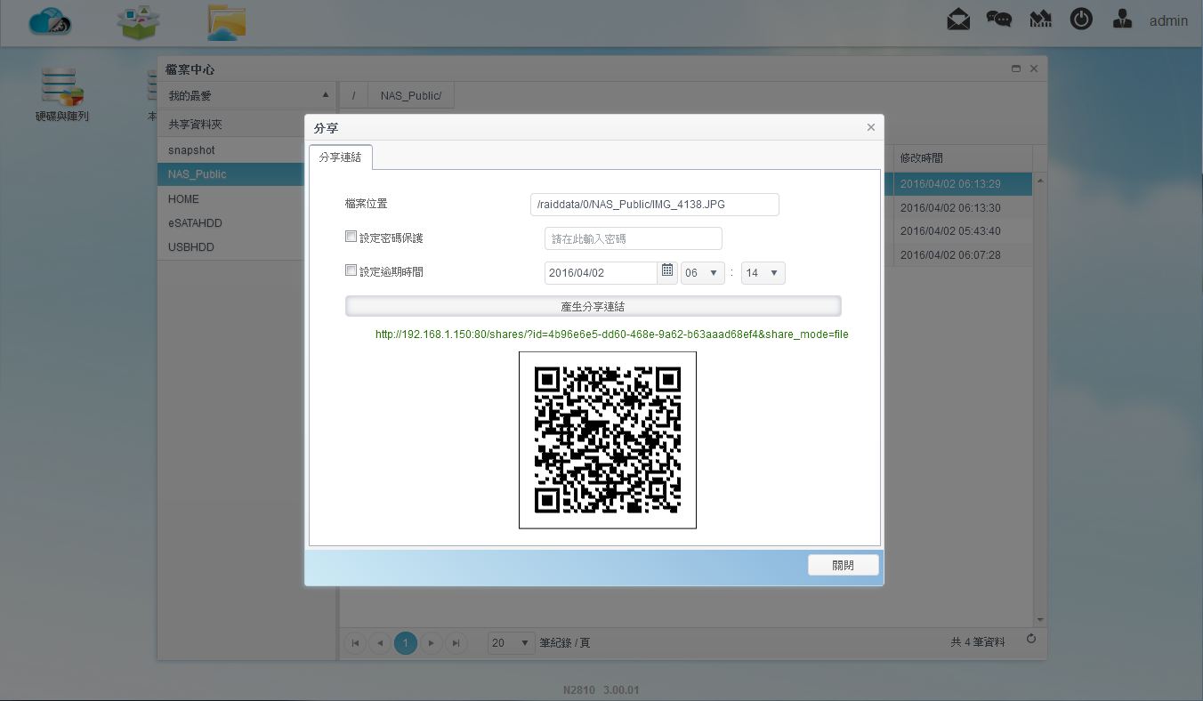Go to previous page in pager
1203x701 pixels.
381,642
